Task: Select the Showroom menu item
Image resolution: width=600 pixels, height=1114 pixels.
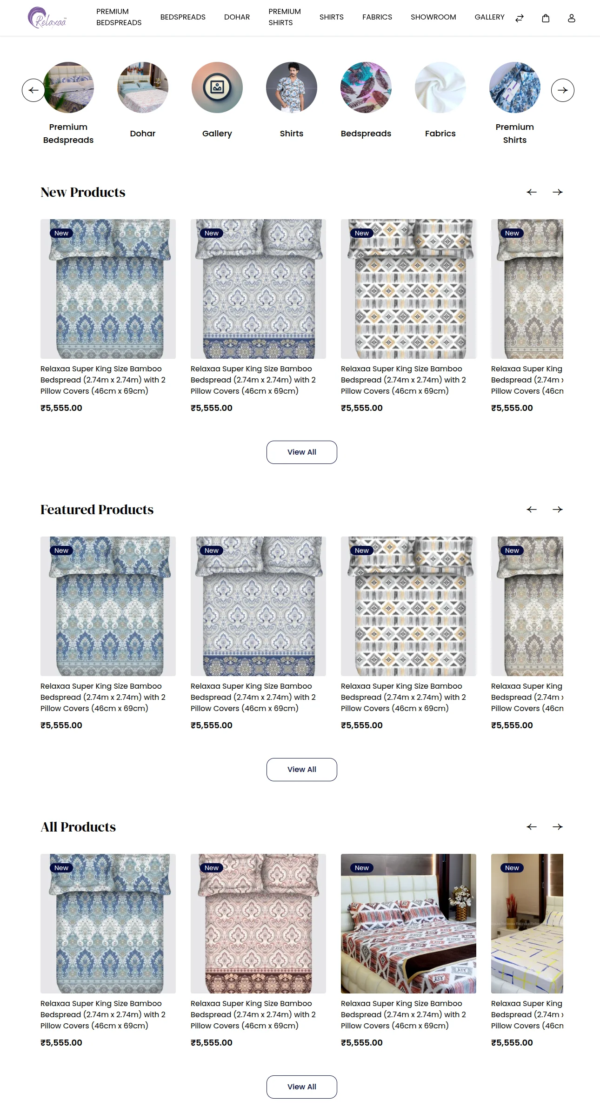Action: coord(433,17)
